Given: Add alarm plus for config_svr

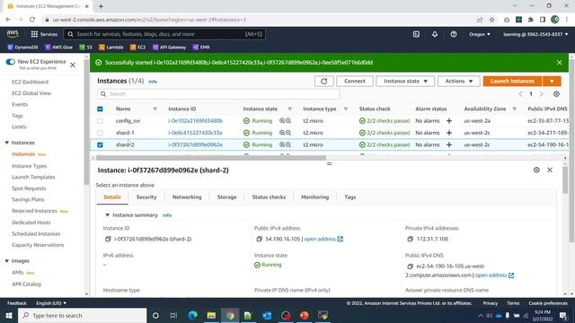Looking at the screenshot, I should (449, 121).
